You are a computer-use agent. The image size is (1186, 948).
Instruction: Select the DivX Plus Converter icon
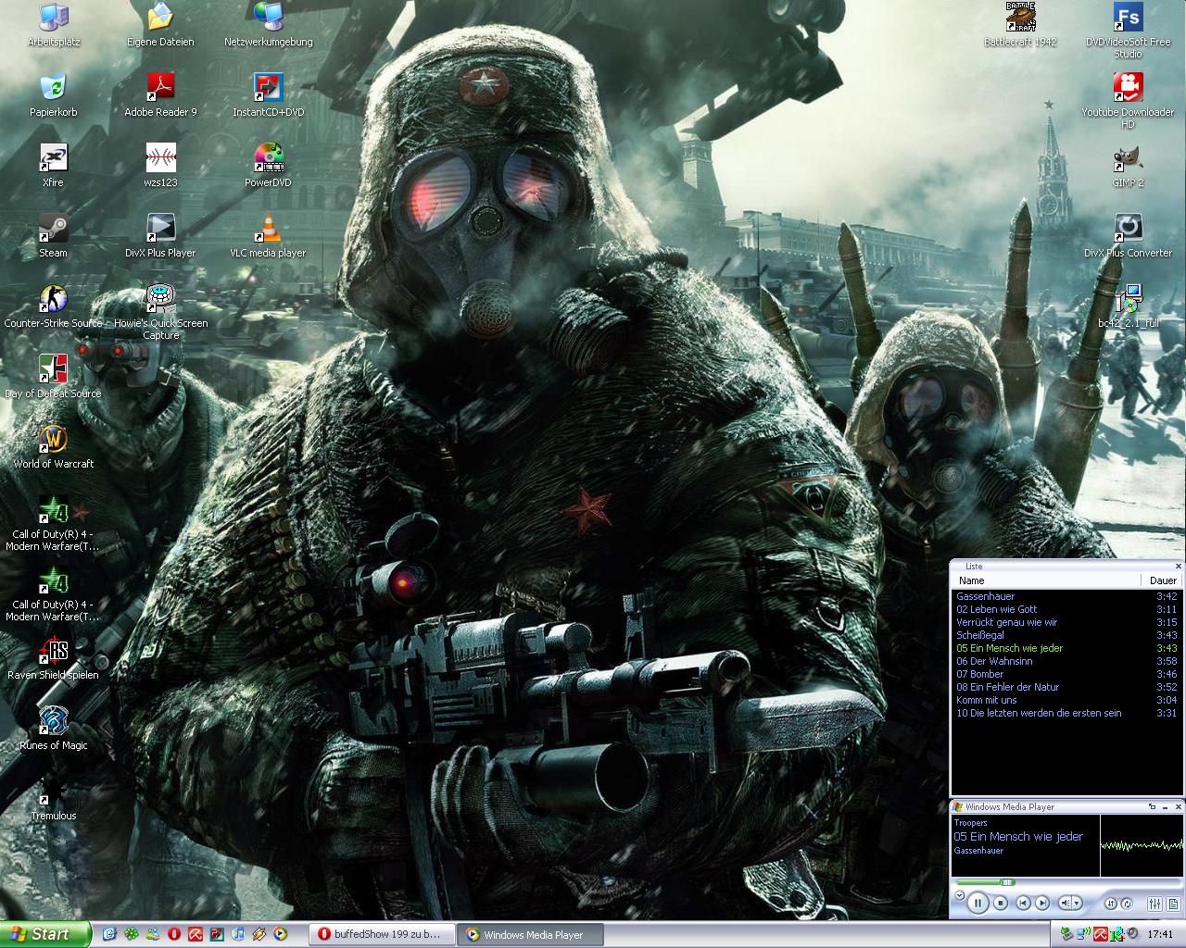coord(1128,236)
